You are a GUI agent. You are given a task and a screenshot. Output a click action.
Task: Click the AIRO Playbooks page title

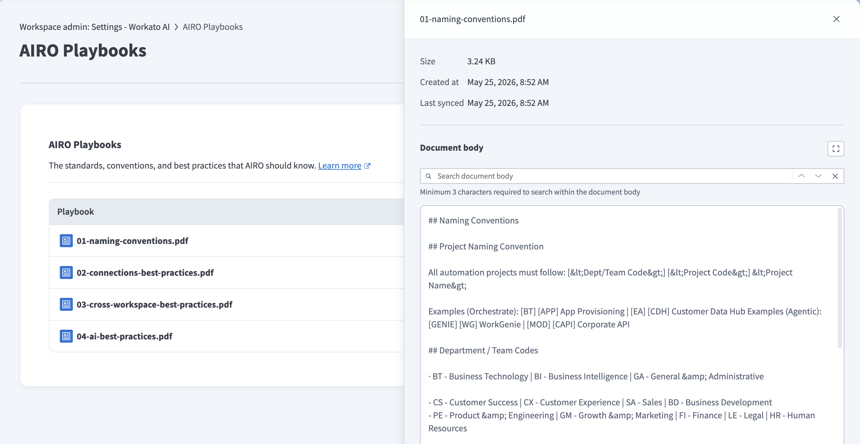(83, 50)
